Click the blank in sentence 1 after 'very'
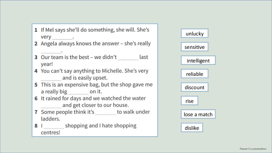 click(x=62, y=38)
